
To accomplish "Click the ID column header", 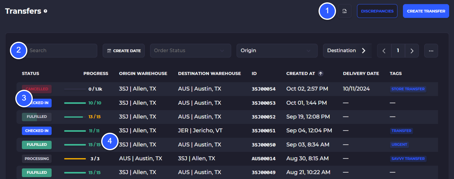I will click(254, 73).
